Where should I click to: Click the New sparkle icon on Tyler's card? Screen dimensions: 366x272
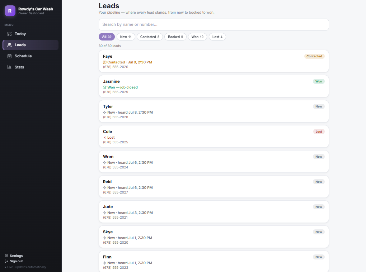click(x=104, y=112)
